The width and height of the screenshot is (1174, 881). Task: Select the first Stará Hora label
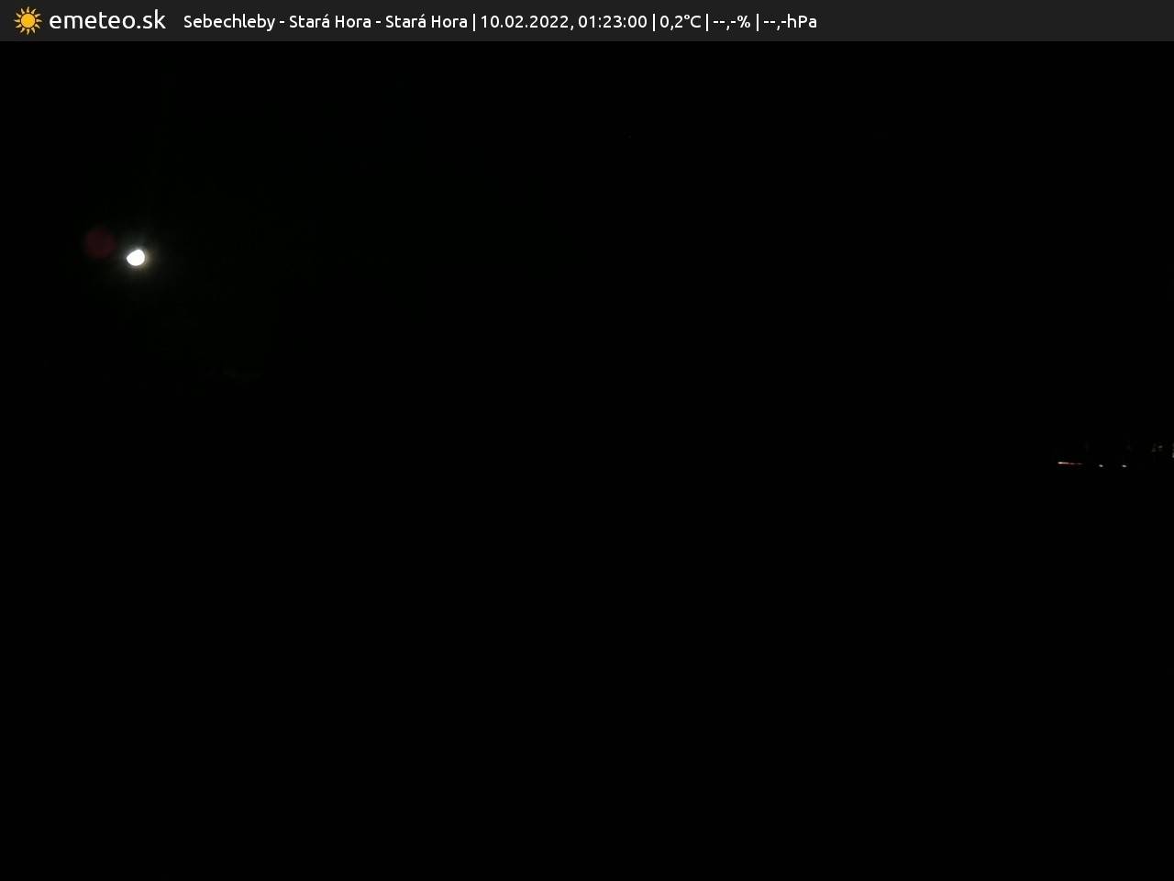point(329,21)
